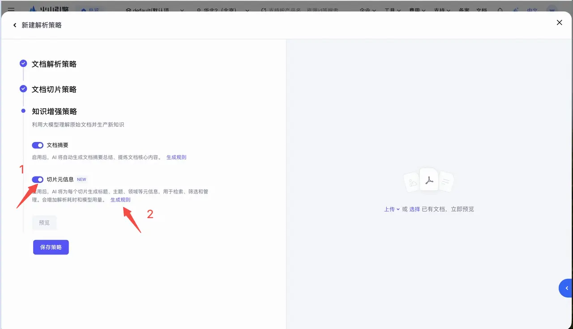Viewport: 573px width, 329px height.
Task: Follow the 选择 link for existing documents
Action: (415, 209)
